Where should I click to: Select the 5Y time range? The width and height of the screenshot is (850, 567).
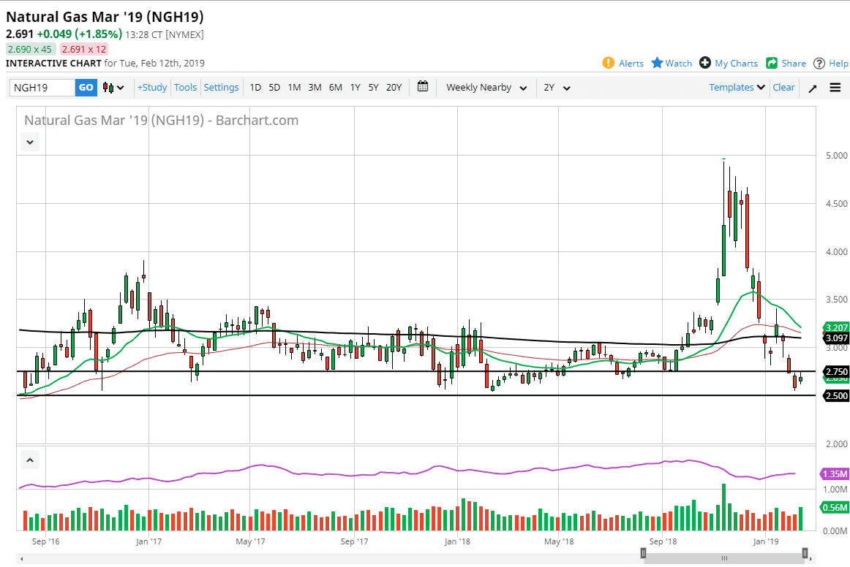click(x=373, y=88)
